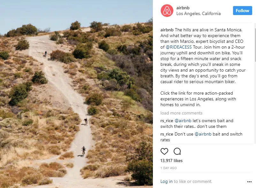Like the post with the heart icon
The width and height of the screenshot is (256, 188).
pos(164,151)
